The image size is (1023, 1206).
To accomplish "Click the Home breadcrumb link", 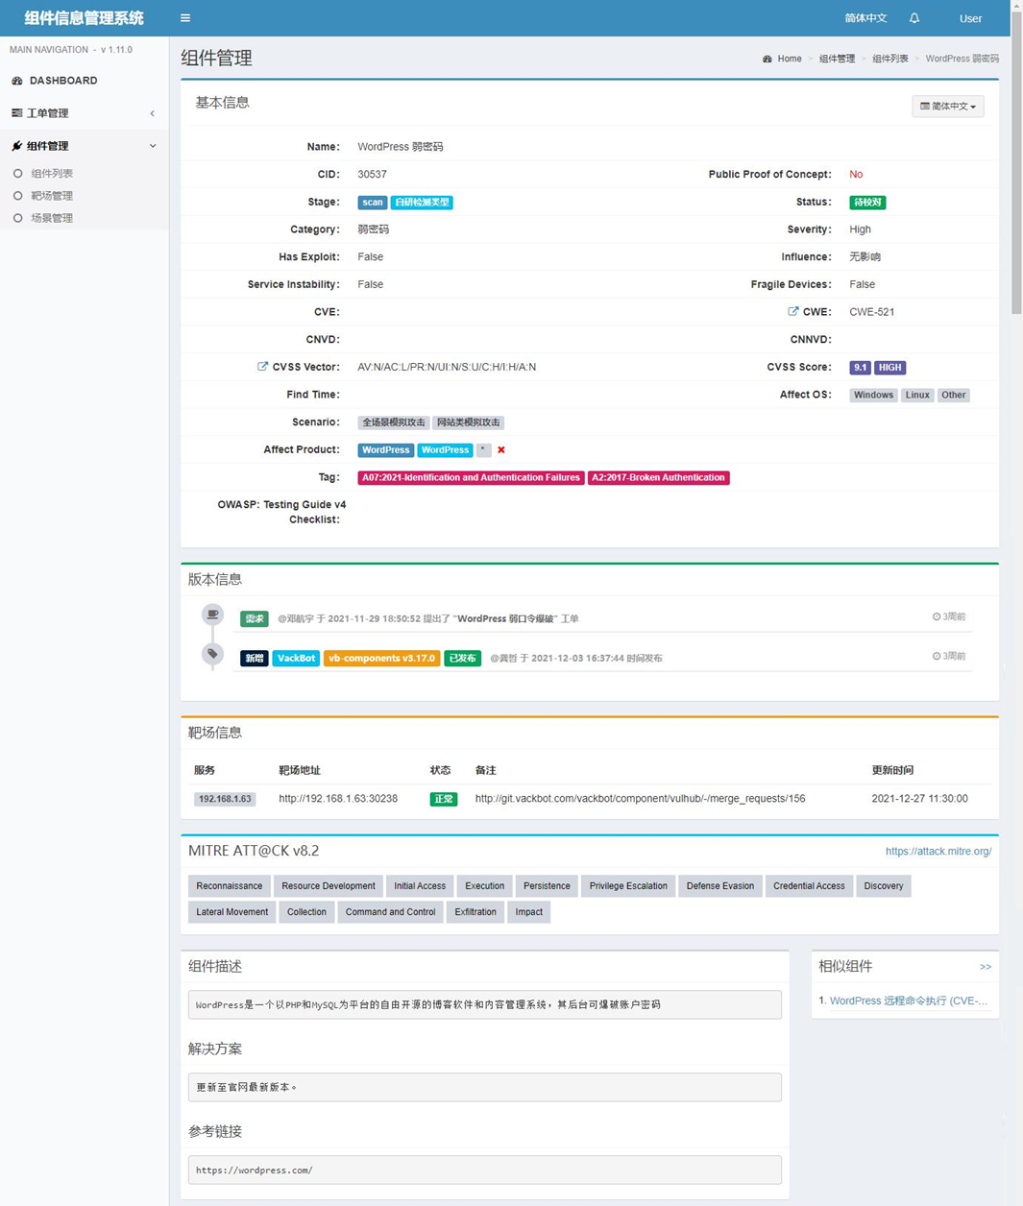I will [790, 60].
